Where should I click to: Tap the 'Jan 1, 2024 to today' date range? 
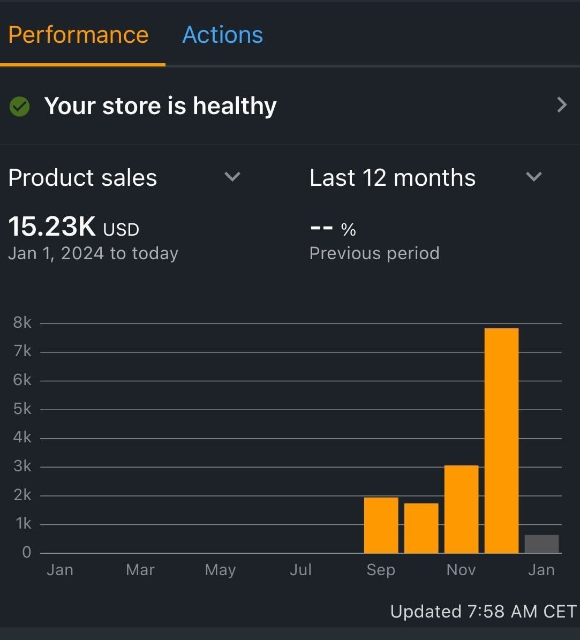click(93, 253)
